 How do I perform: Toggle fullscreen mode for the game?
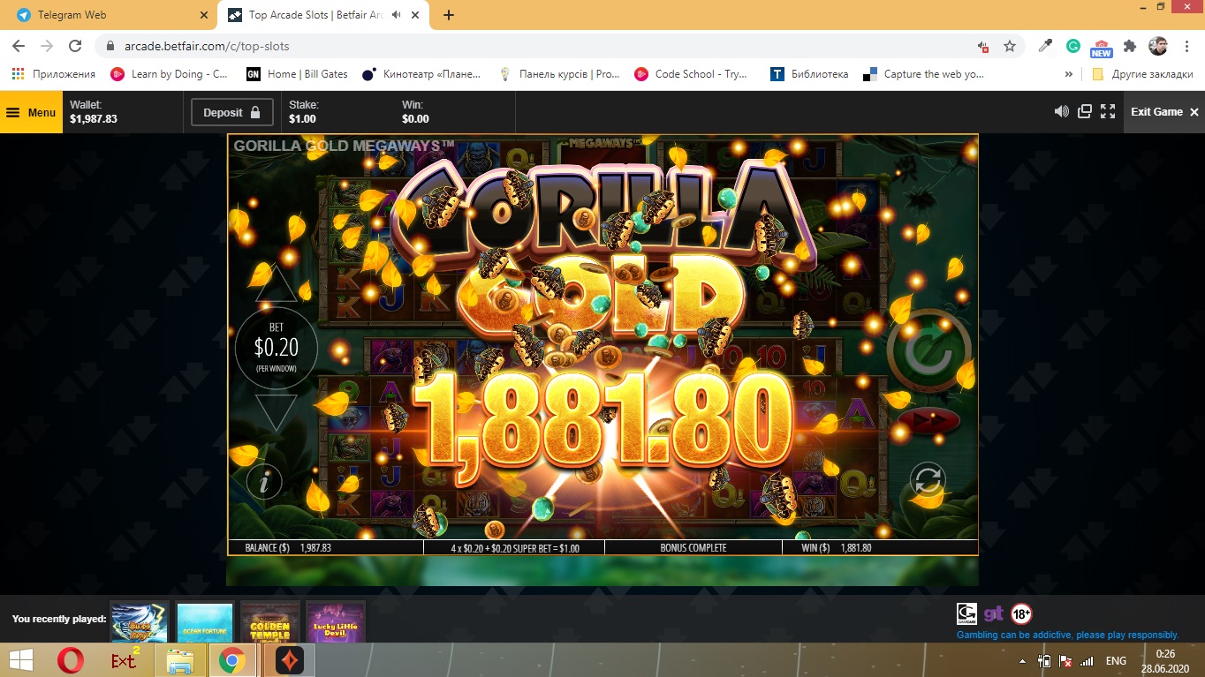click(1108, 111)
